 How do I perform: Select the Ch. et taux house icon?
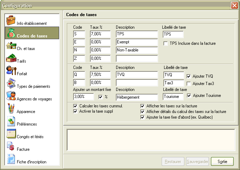tap(11, 46)
